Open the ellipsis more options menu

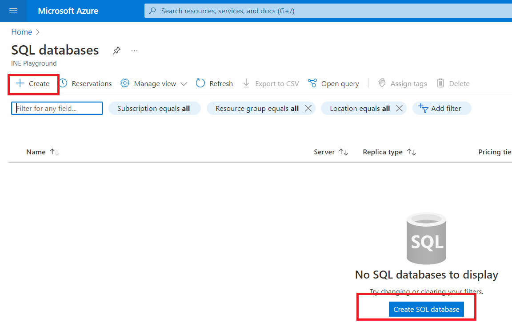click(x=134, y=51)
